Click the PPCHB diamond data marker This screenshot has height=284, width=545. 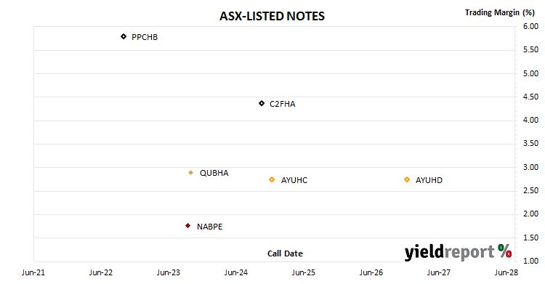[124, 36]
